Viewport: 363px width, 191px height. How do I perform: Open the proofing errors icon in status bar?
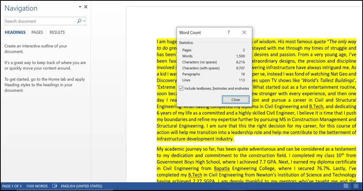pos(55,186)
